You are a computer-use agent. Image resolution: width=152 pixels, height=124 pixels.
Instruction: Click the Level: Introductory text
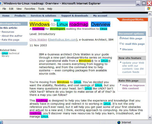coord(42,34)
